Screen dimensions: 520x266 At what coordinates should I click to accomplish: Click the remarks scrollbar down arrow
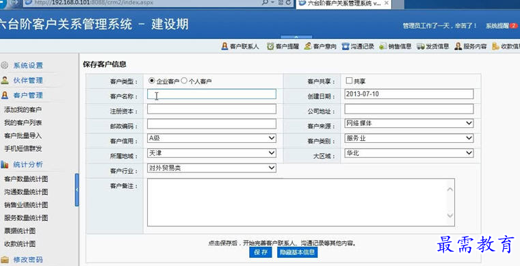[450, 215]
